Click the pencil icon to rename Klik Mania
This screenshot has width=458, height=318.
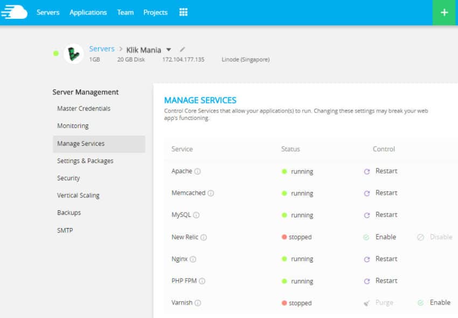182,49
